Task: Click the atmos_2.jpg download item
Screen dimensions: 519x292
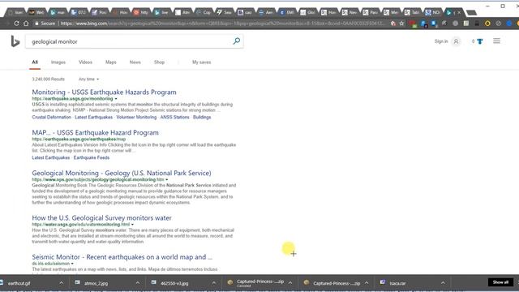Action: tap(96, 283)
